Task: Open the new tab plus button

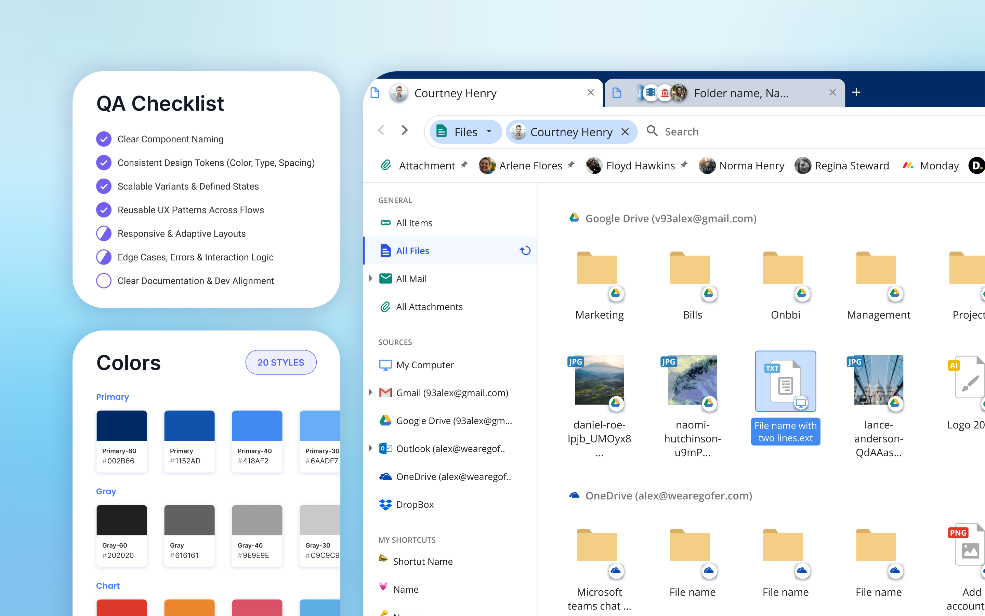Action: click(856, 92)
